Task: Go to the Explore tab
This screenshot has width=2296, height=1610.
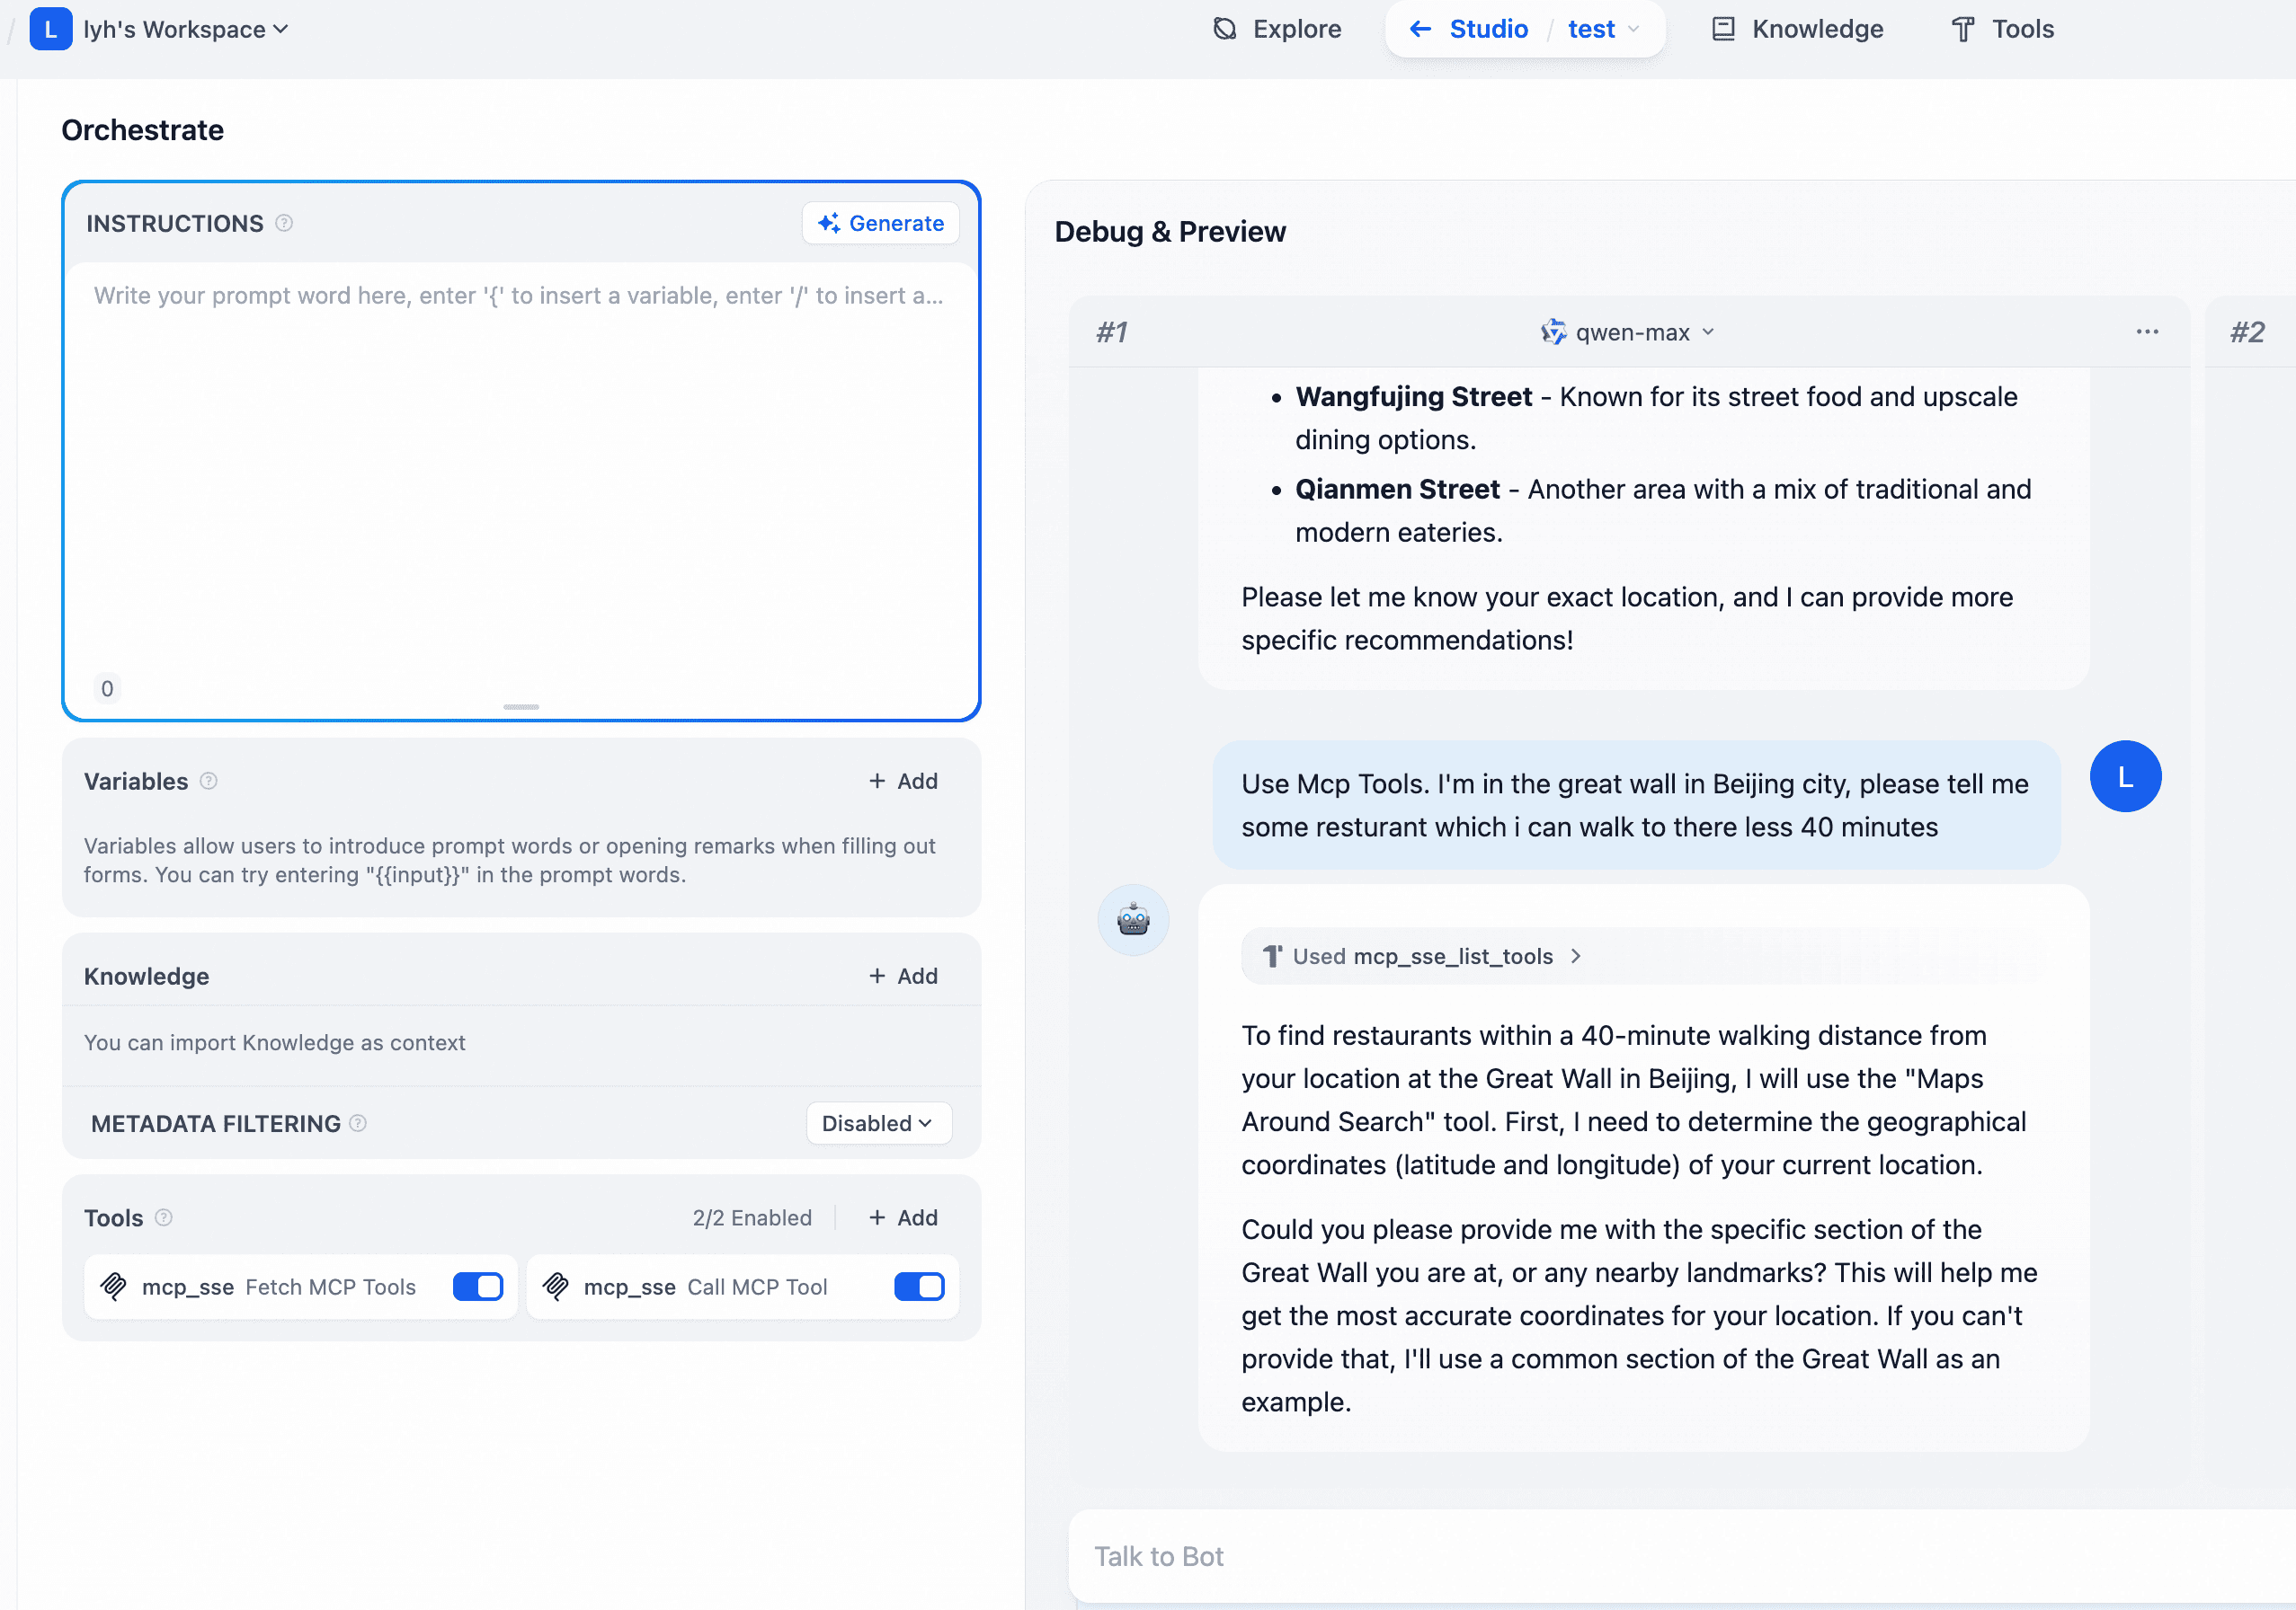Action: click(1276, 29)
